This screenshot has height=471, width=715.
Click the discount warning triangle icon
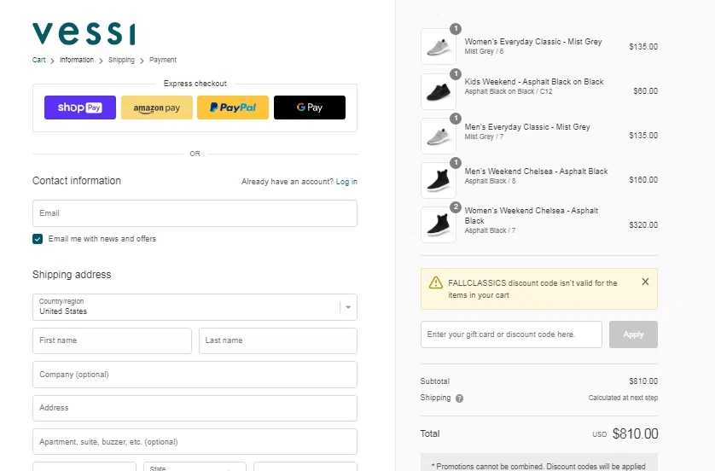tap(436, 283)
